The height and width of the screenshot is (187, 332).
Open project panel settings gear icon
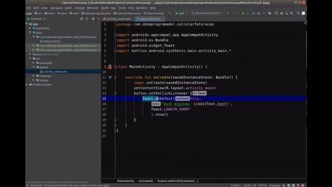click(x=93, y=19)
